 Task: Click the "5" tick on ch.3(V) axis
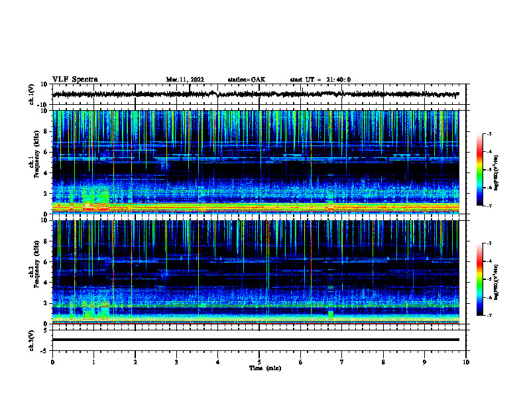pyautogui.click(x=46, y=330)
